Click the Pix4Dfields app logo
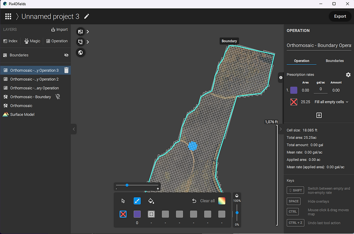 coord(5,4)
